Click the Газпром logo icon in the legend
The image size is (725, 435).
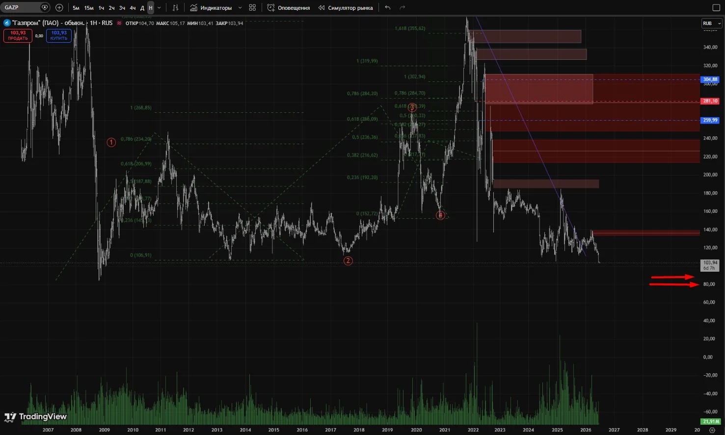click(7, 23)
